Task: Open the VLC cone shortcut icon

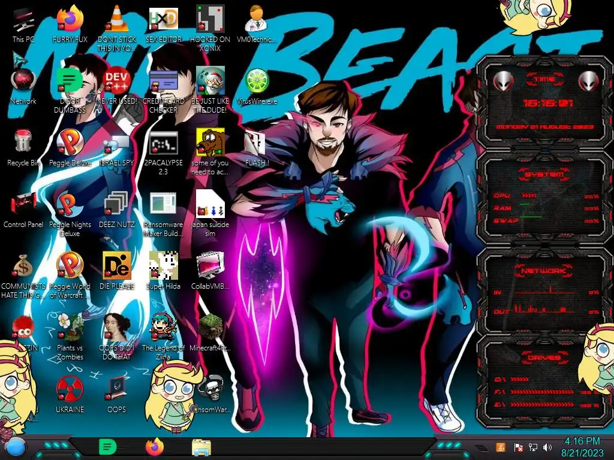Action: pos(117,19)
